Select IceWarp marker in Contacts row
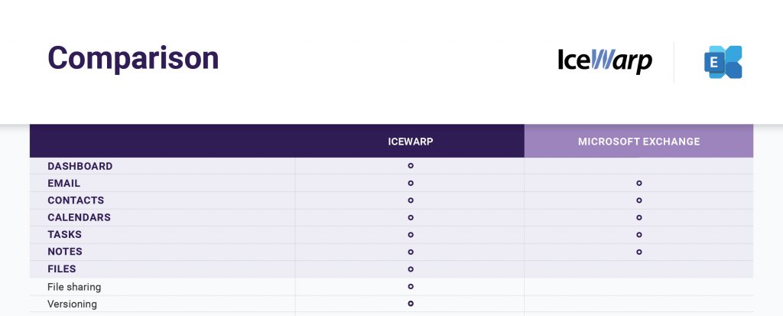Image resolution: width=783 pixels, height=316 pixels. point(411,200)
